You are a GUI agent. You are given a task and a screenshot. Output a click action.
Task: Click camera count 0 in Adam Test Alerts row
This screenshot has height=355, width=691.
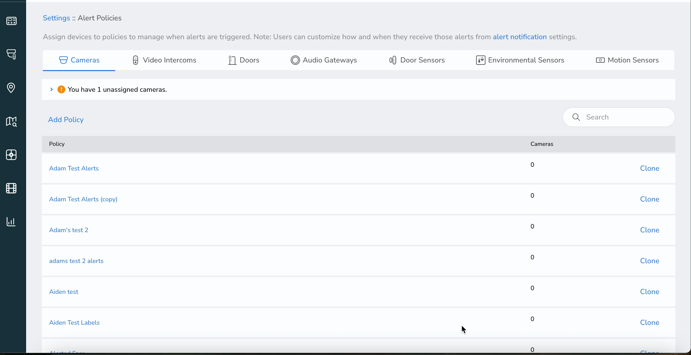[x=532, y=165]
